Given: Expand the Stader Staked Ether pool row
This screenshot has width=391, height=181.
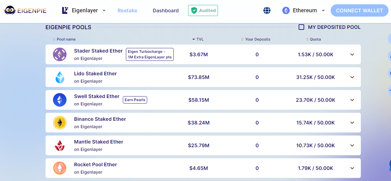Looking at the screenshot, I should (x=352, y=54).
